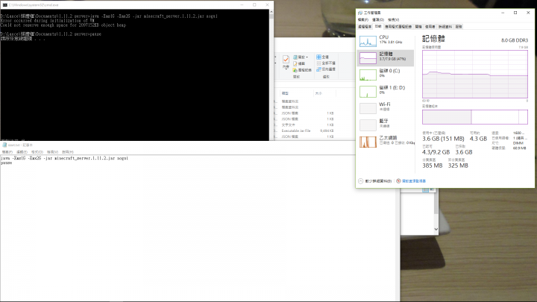537x302 pixels.
Task: Click Select all (全選) in Explorer ribbon
Action: coord(323,57)
